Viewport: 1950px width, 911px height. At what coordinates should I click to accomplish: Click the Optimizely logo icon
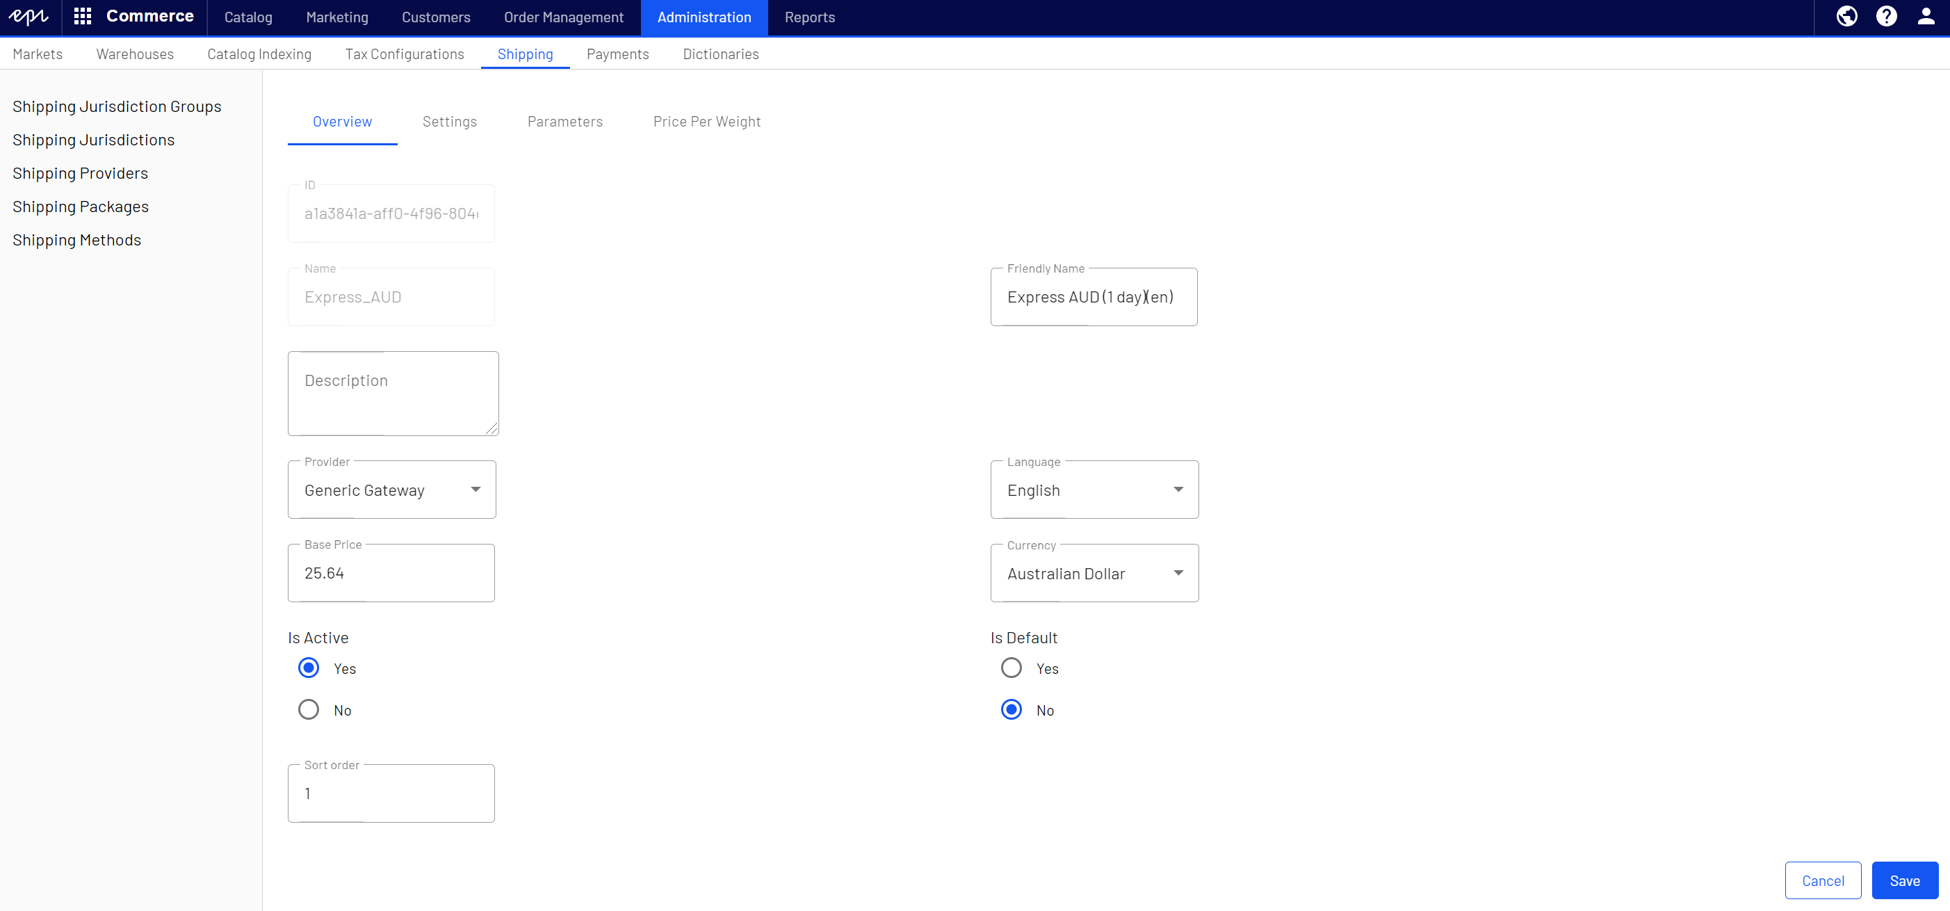[29, 17]
